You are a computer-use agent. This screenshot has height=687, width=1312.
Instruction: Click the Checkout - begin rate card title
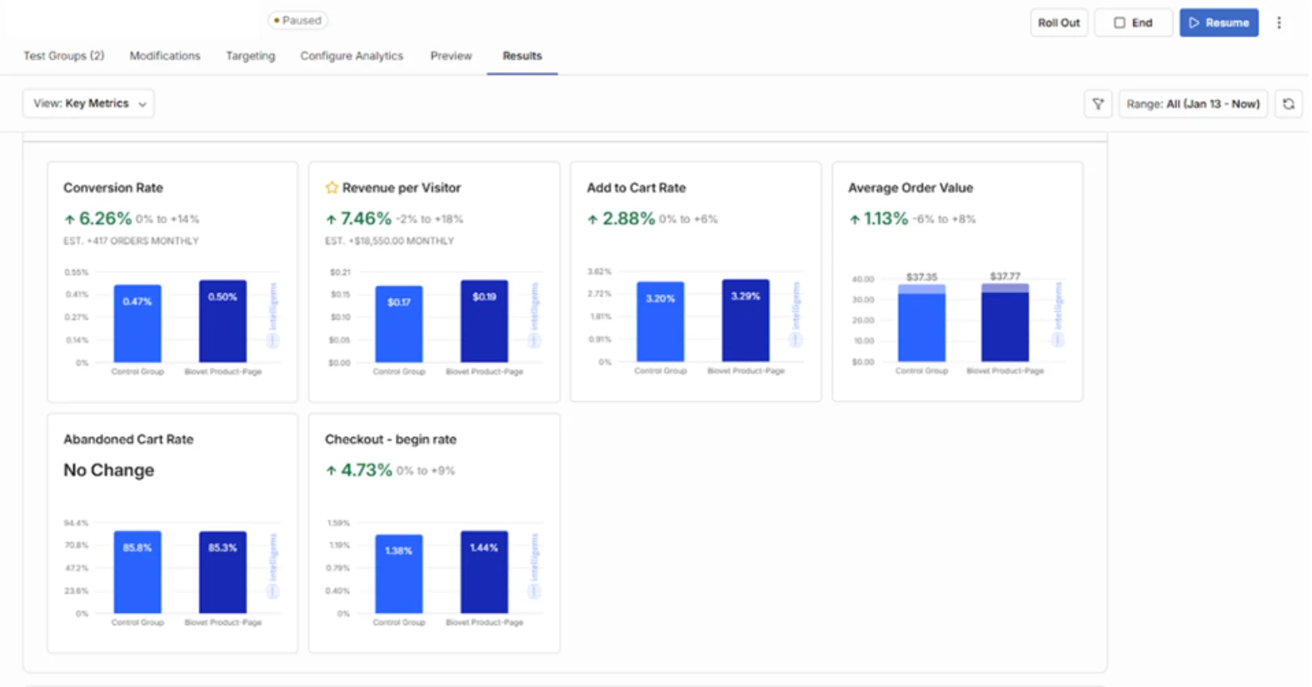pyautogui.click(x=391, y=439)
